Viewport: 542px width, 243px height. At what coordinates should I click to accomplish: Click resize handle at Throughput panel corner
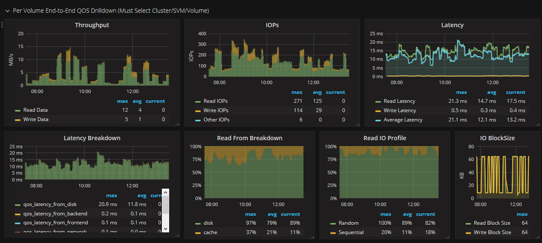(177, 124)
